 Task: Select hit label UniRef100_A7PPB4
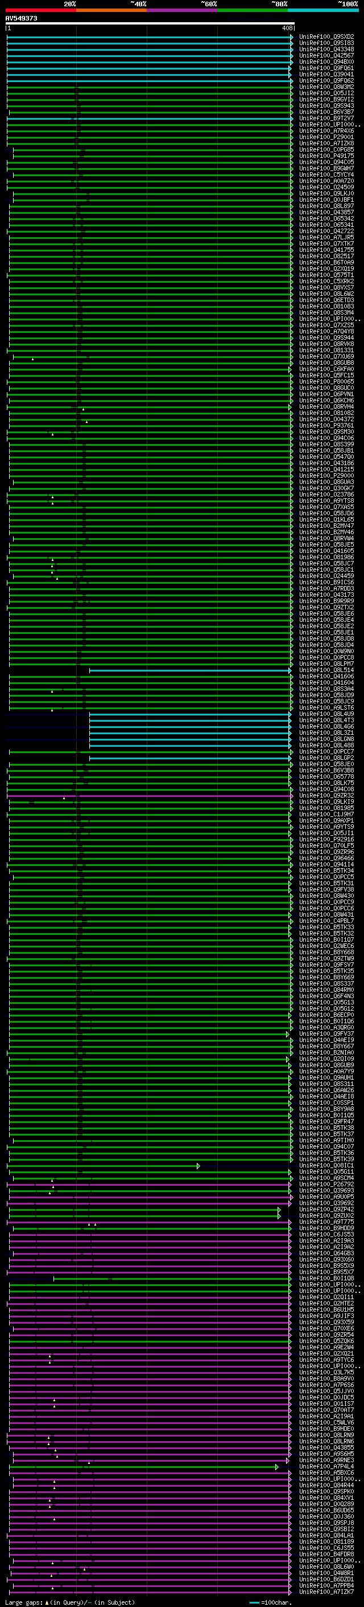(326, 1585)
